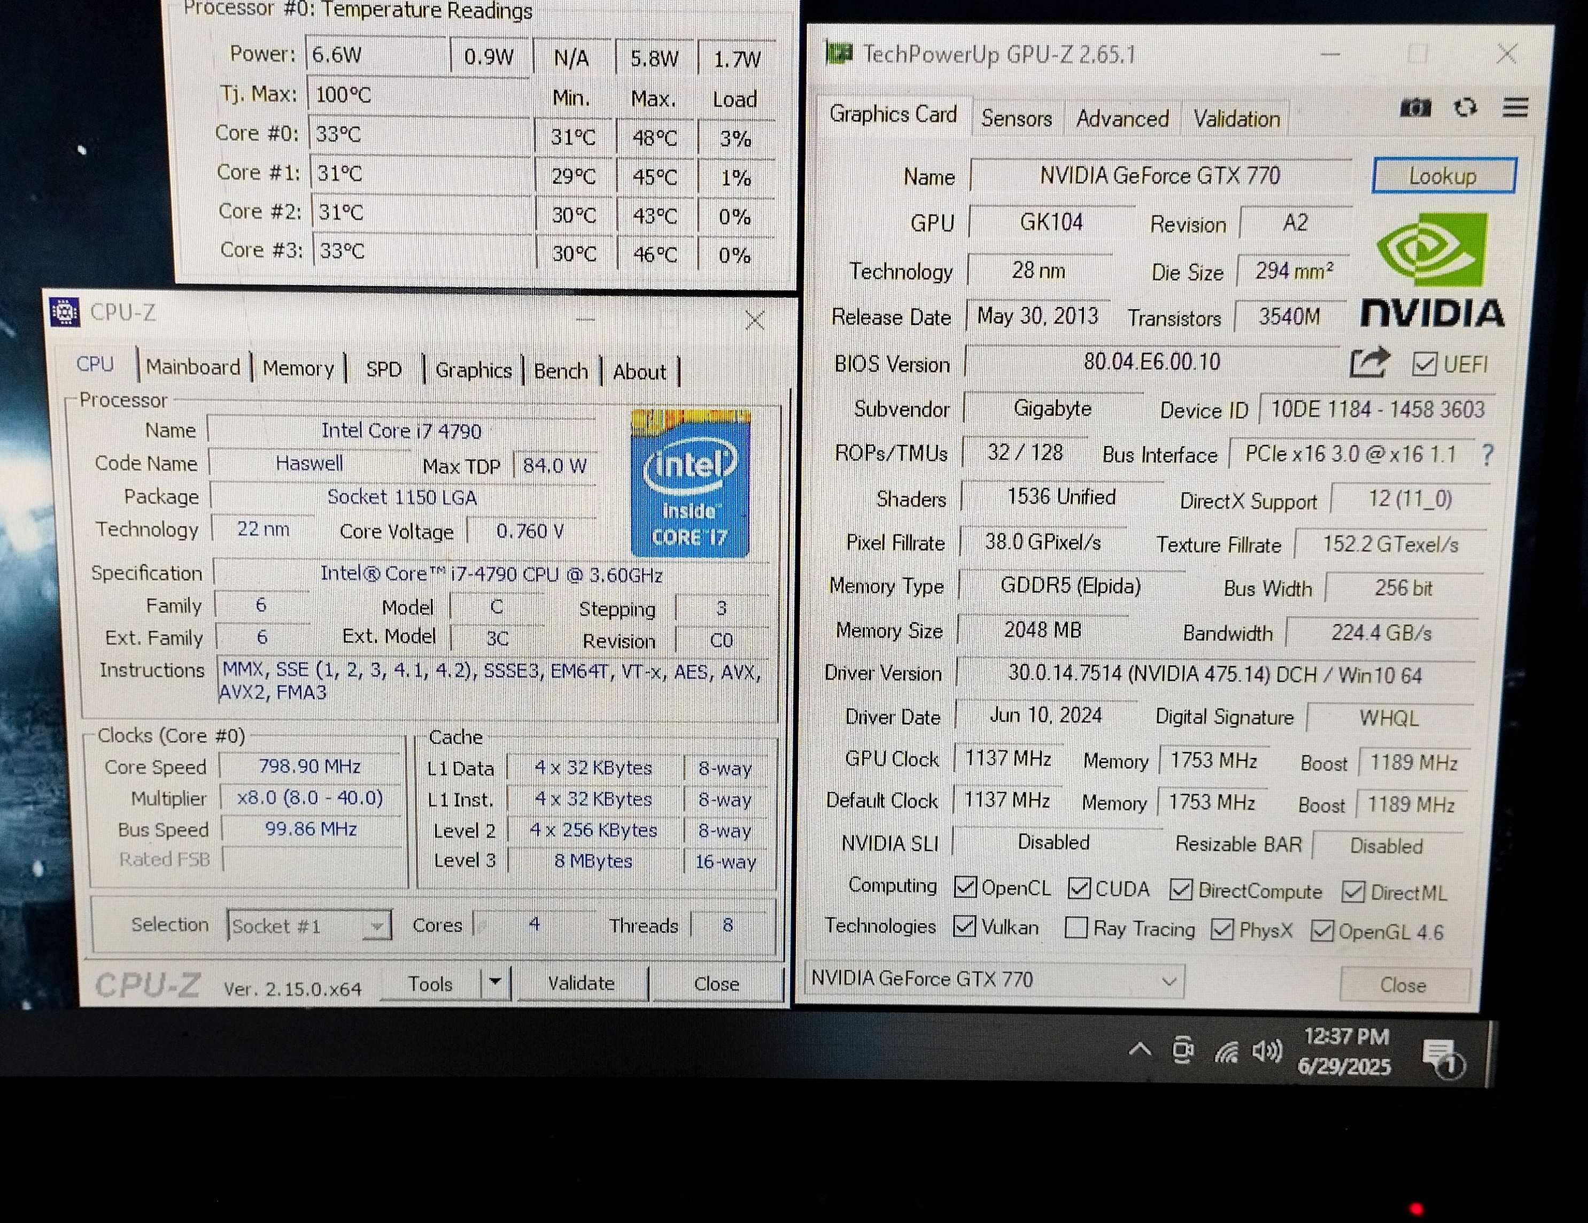This screenshot has width=1588, height=1223.
Task: Toggle the Vulkan checkbox
Action: click(964, 926)
